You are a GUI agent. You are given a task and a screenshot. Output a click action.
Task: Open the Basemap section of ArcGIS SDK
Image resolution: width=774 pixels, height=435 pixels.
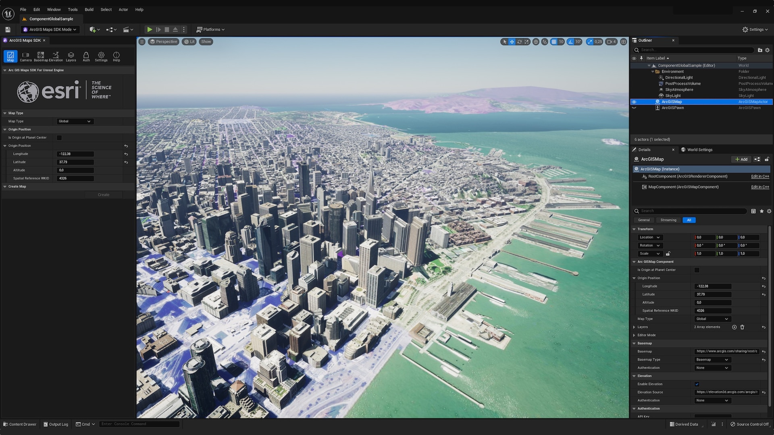tap(40, 56)
